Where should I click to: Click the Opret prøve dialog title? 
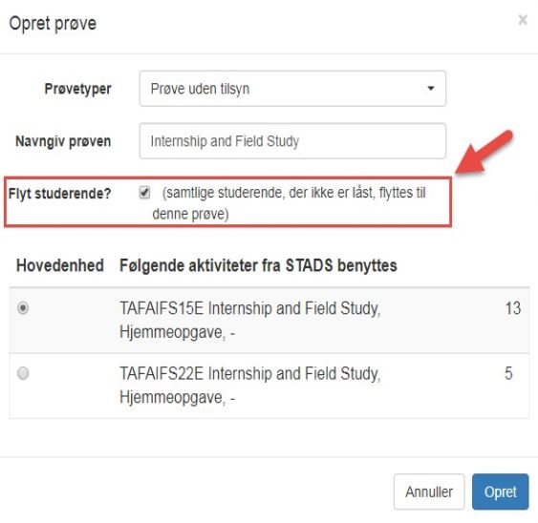tap(53, 24)
